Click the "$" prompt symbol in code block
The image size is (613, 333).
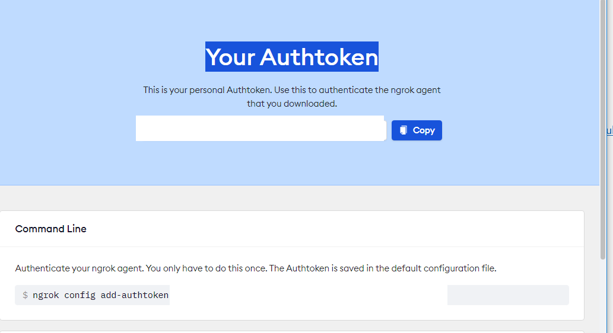(25, 295)
